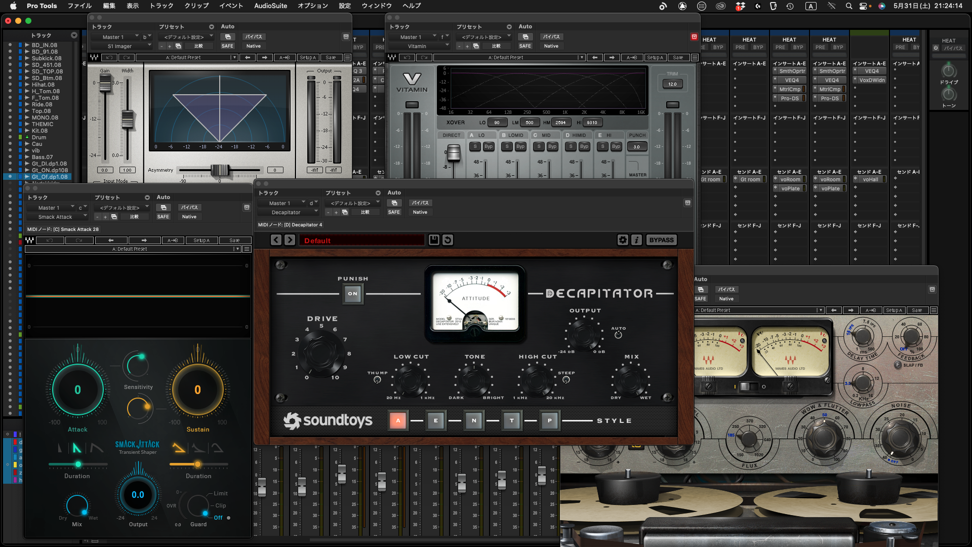Toggle Punish ON switch in Decapitator
This screenshot has width=972, height=547.
point(353,294)
